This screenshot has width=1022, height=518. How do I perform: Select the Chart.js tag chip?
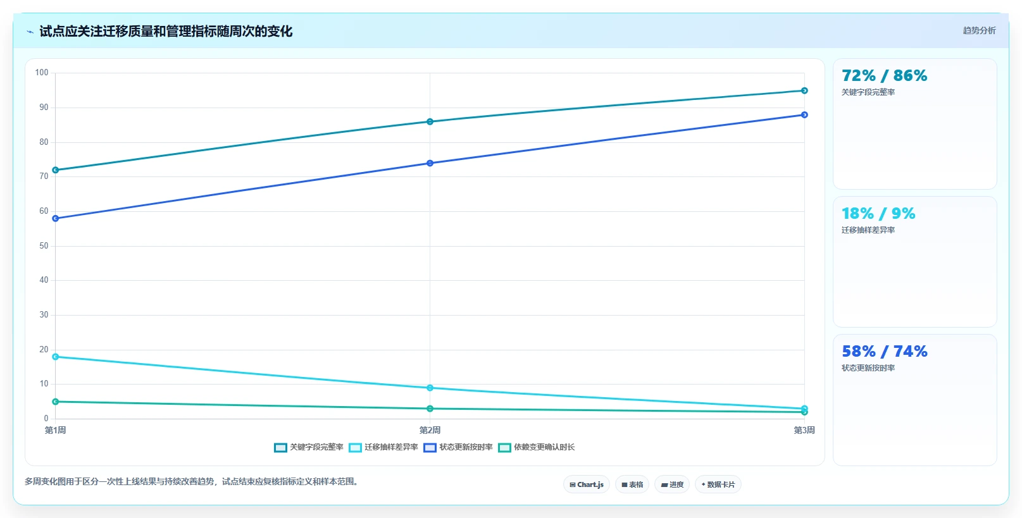[x=587, y=484]
